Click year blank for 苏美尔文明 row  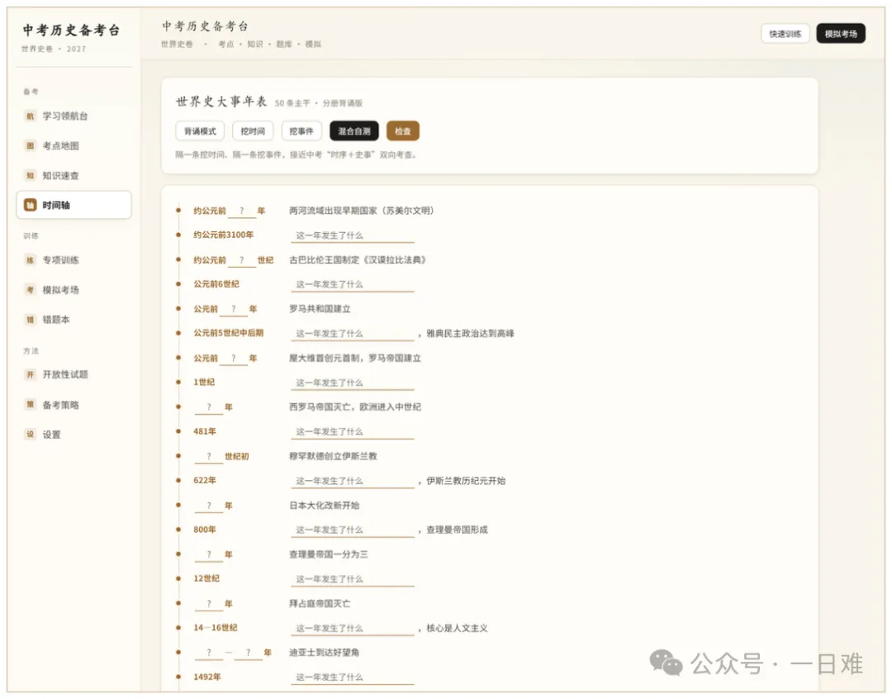tap(241, 212)
